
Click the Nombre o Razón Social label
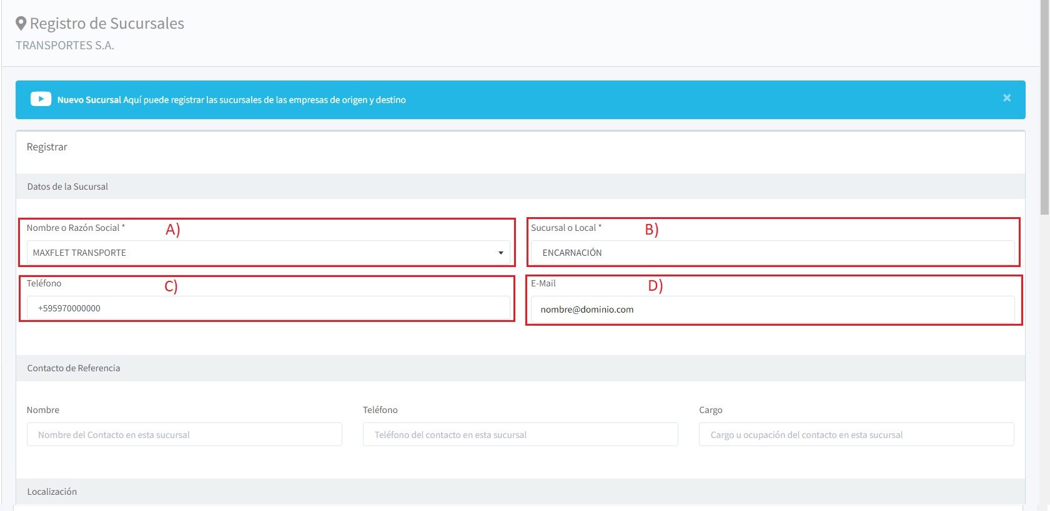click(x=75, y=228)
